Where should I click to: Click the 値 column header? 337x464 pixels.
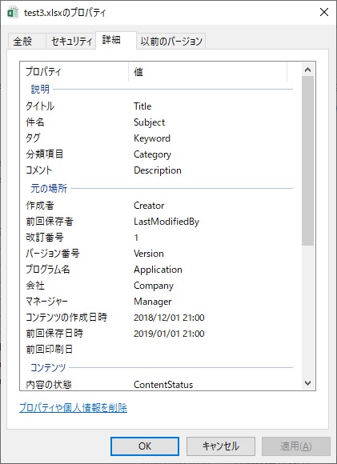coord(208,72)
